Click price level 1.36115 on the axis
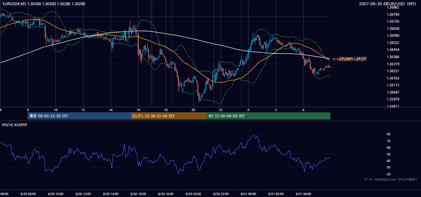 coord(393,85)
